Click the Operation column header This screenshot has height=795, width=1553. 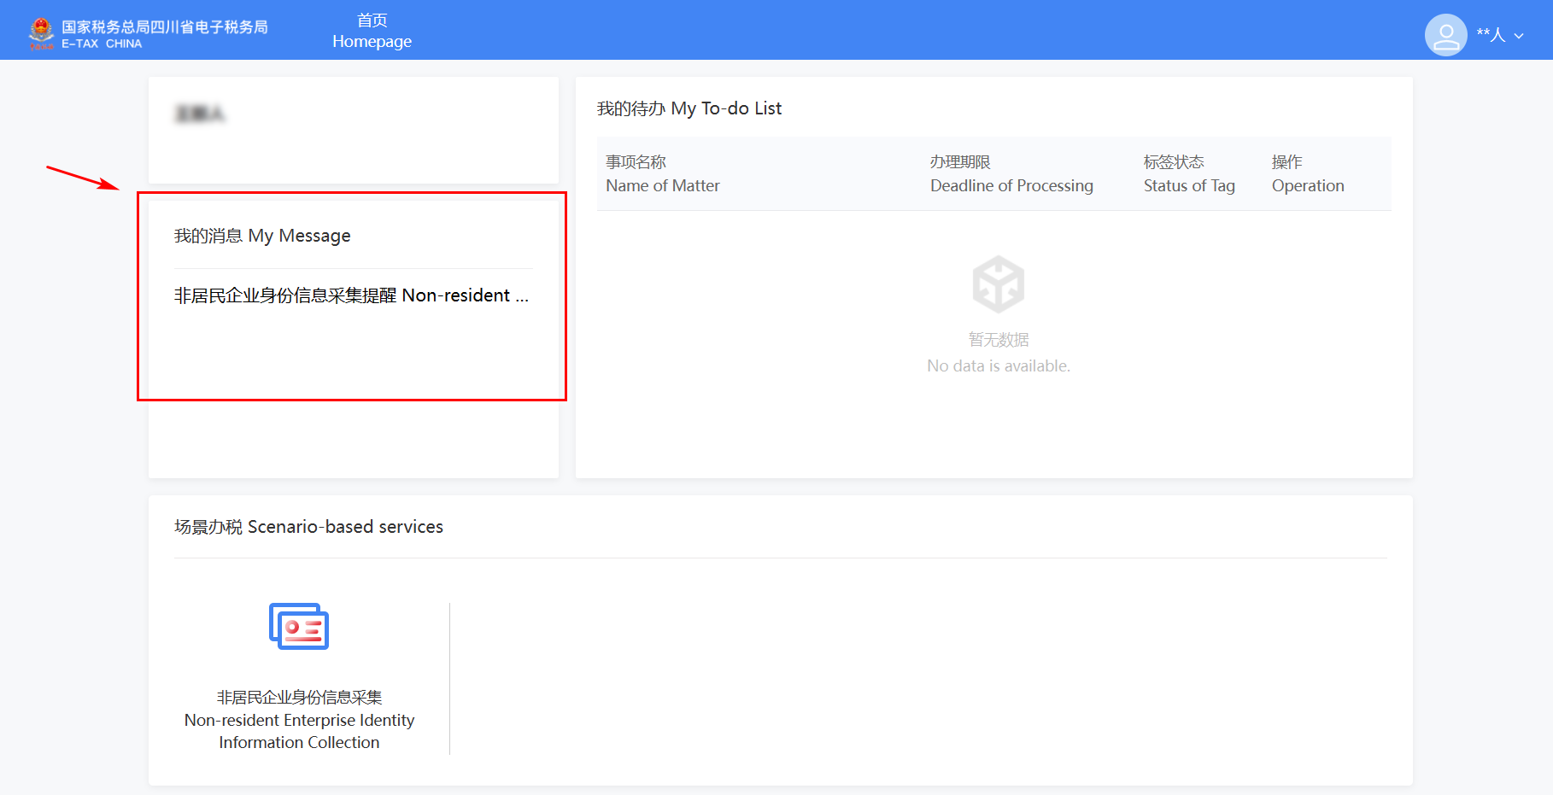[1307, 174]
